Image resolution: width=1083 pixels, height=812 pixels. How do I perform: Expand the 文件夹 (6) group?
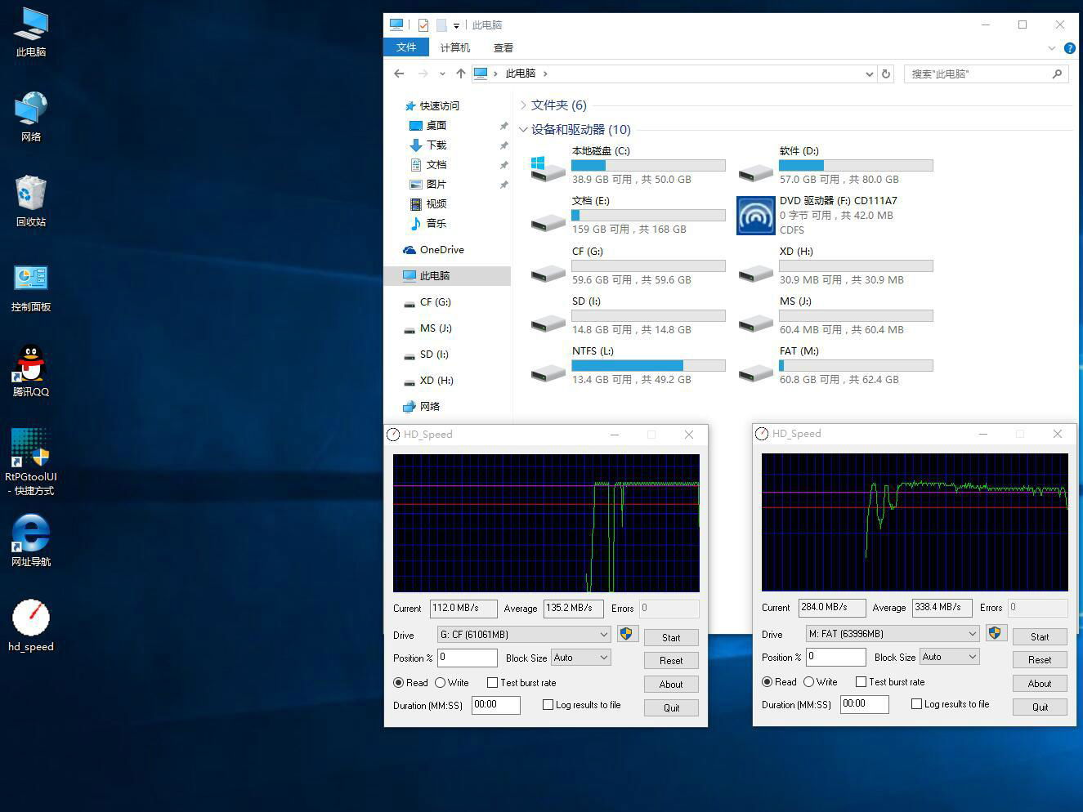click(523, 105)
